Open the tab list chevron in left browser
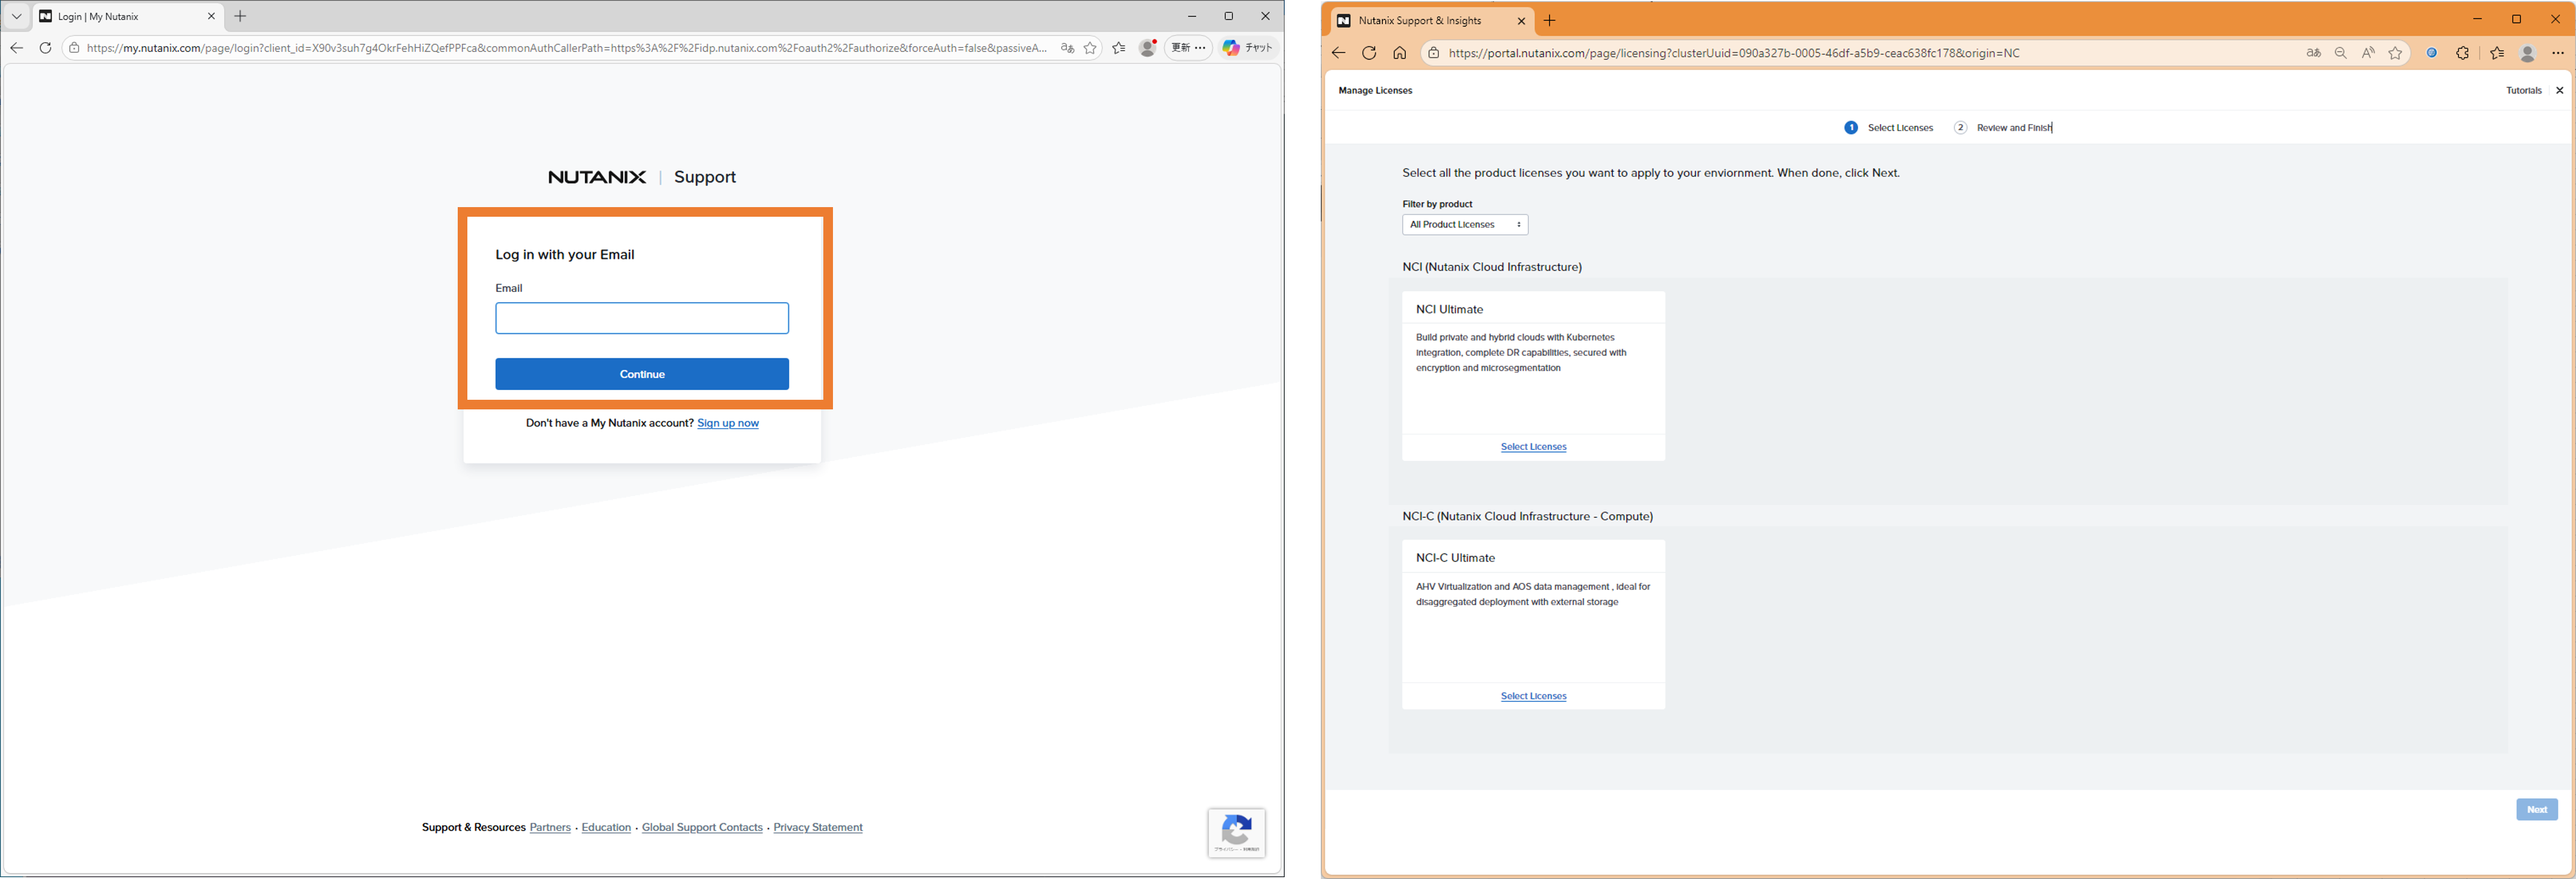The height and width of the screenshot is (879, 2576). (x=16, y=16)
